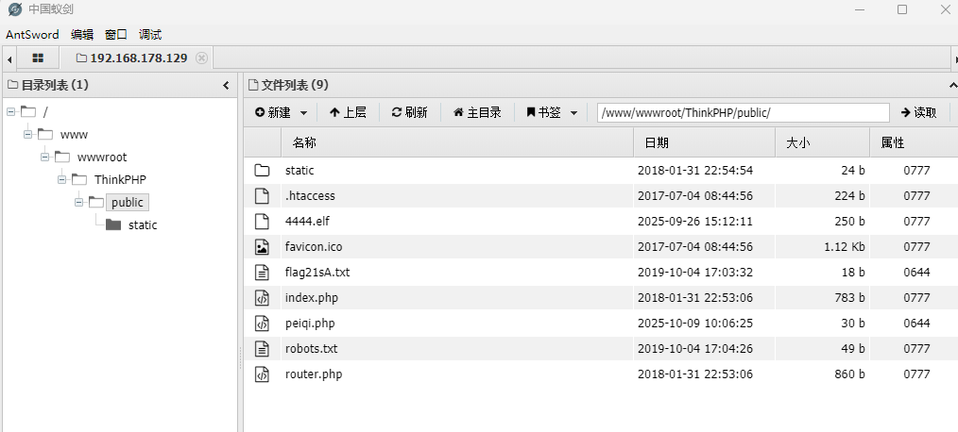This screenshot has width=958, height=432.
Task: Collapse the wwwroot tree node
Action: coord(45,157)
